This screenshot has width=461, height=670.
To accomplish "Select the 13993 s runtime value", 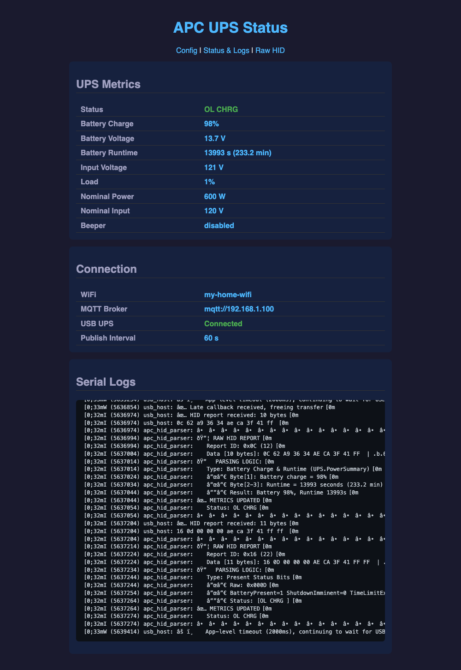I will click(238, 153).
